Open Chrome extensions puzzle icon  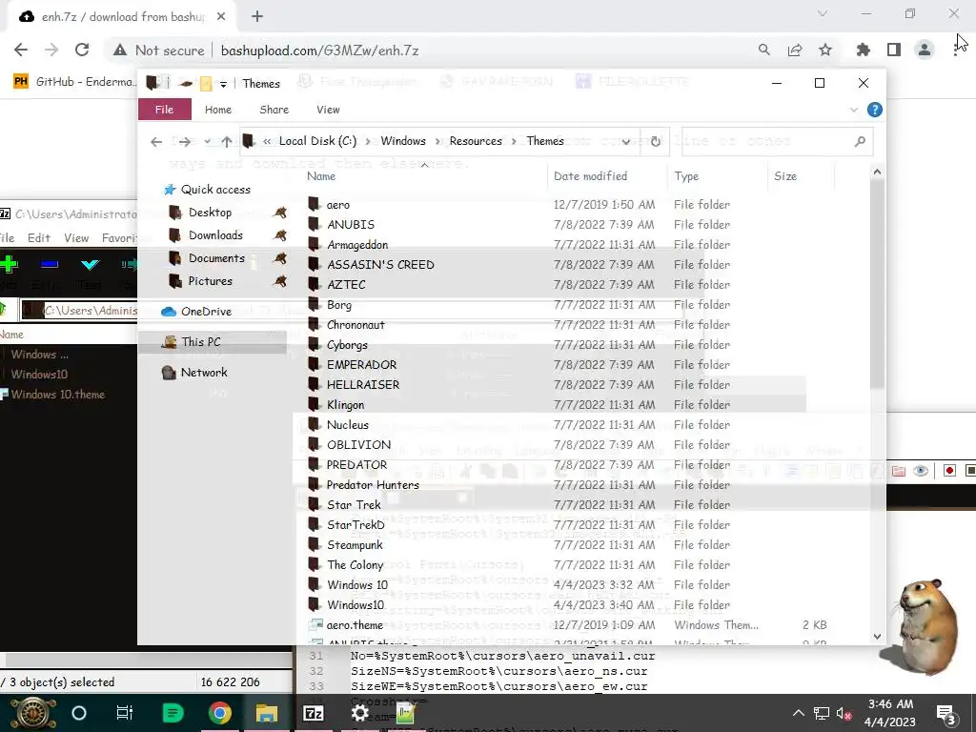click(x=863, y=50)
